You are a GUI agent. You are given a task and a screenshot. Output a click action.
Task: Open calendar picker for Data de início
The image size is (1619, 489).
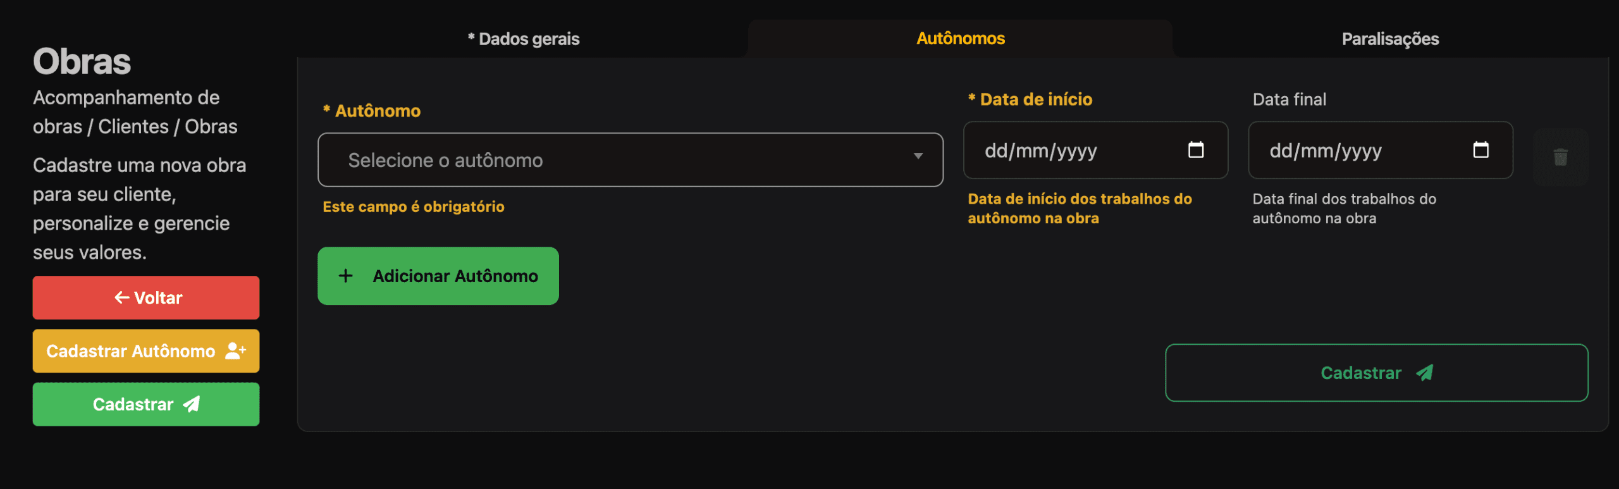click(x=1195, y=151)
